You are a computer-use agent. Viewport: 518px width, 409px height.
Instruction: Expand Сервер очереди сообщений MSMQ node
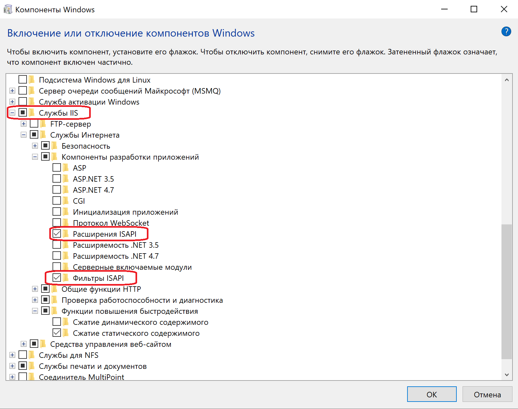point(12,91)
